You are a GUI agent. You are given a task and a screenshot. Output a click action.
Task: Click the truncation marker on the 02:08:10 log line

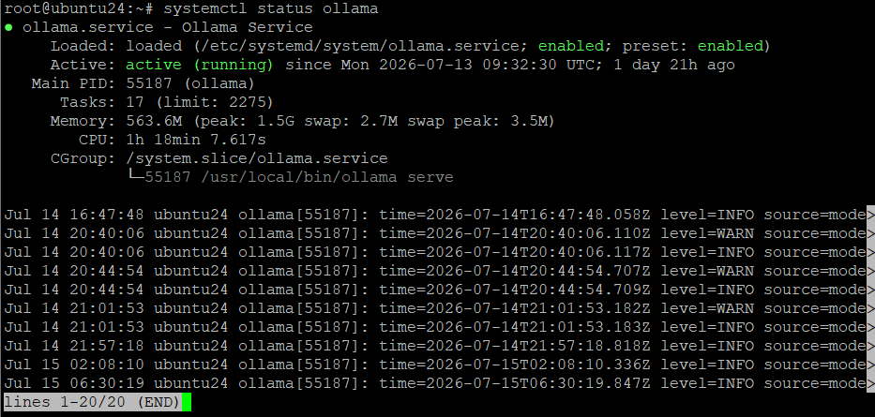coord(870,365)
